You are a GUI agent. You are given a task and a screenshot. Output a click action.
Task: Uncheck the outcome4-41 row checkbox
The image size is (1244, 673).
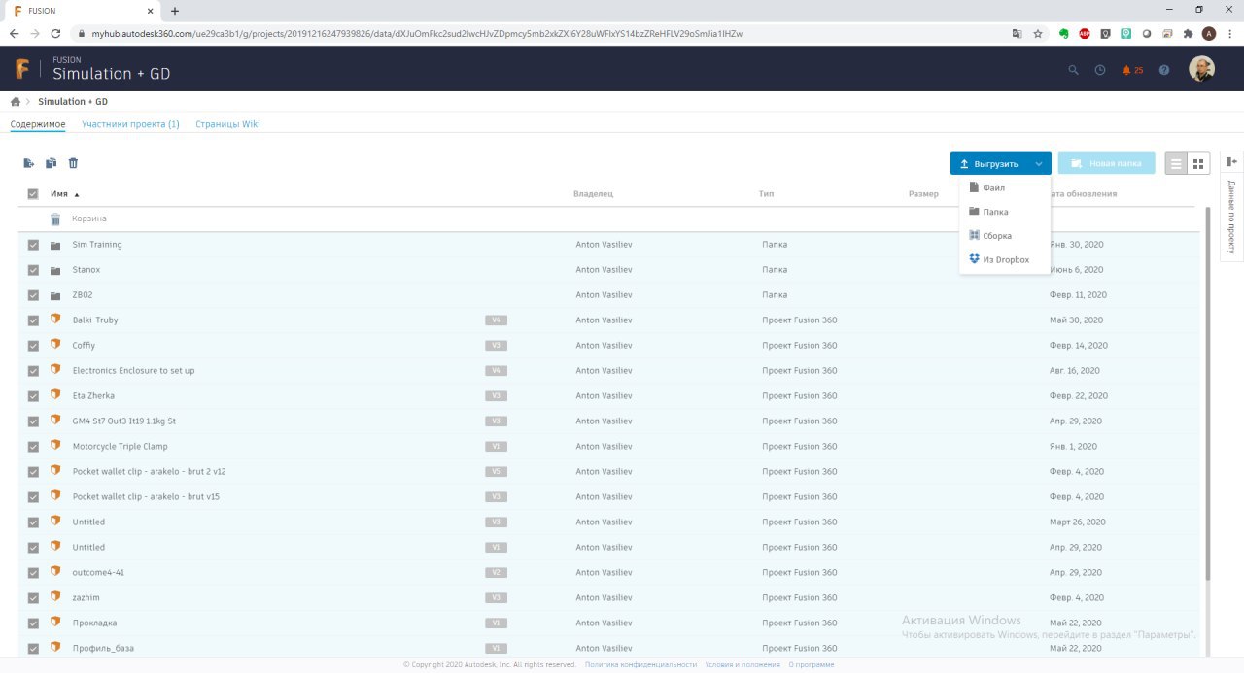coord(33,573)
